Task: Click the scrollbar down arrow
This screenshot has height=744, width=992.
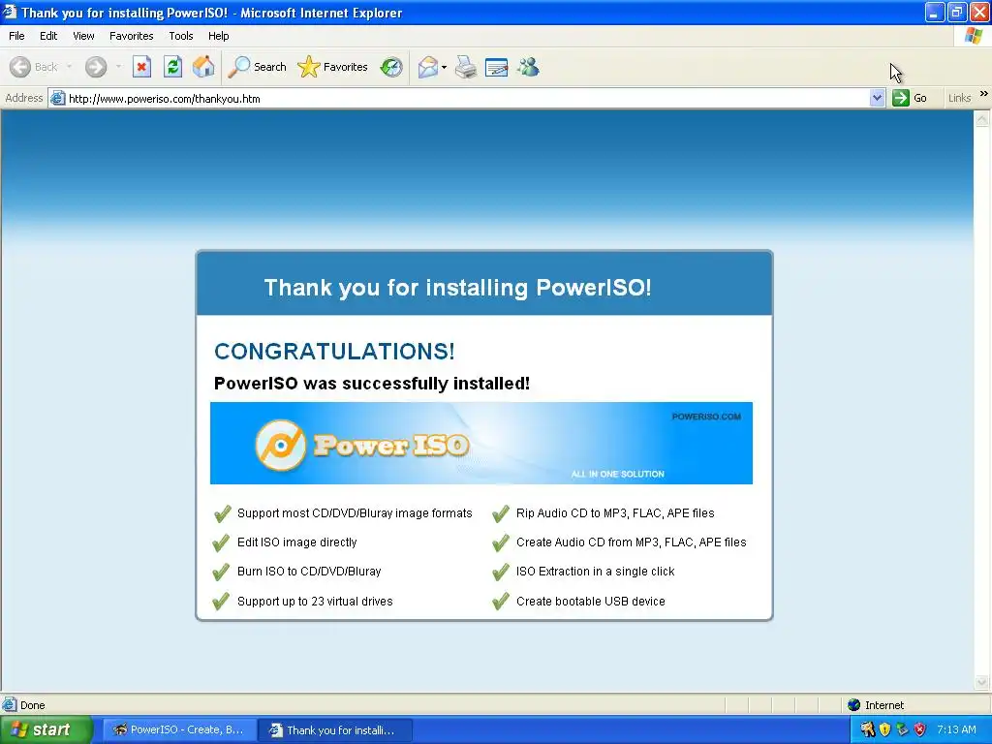Action: [982, 682]
